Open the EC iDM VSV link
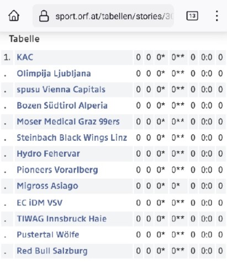 40,203
